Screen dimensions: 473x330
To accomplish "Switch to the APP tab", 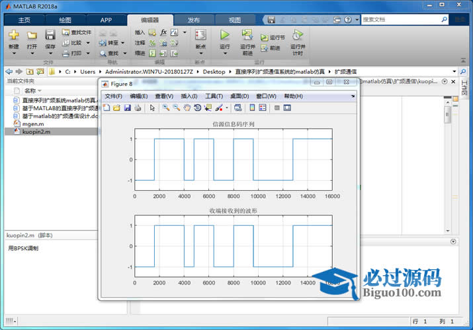I will [x=106, y=20].
